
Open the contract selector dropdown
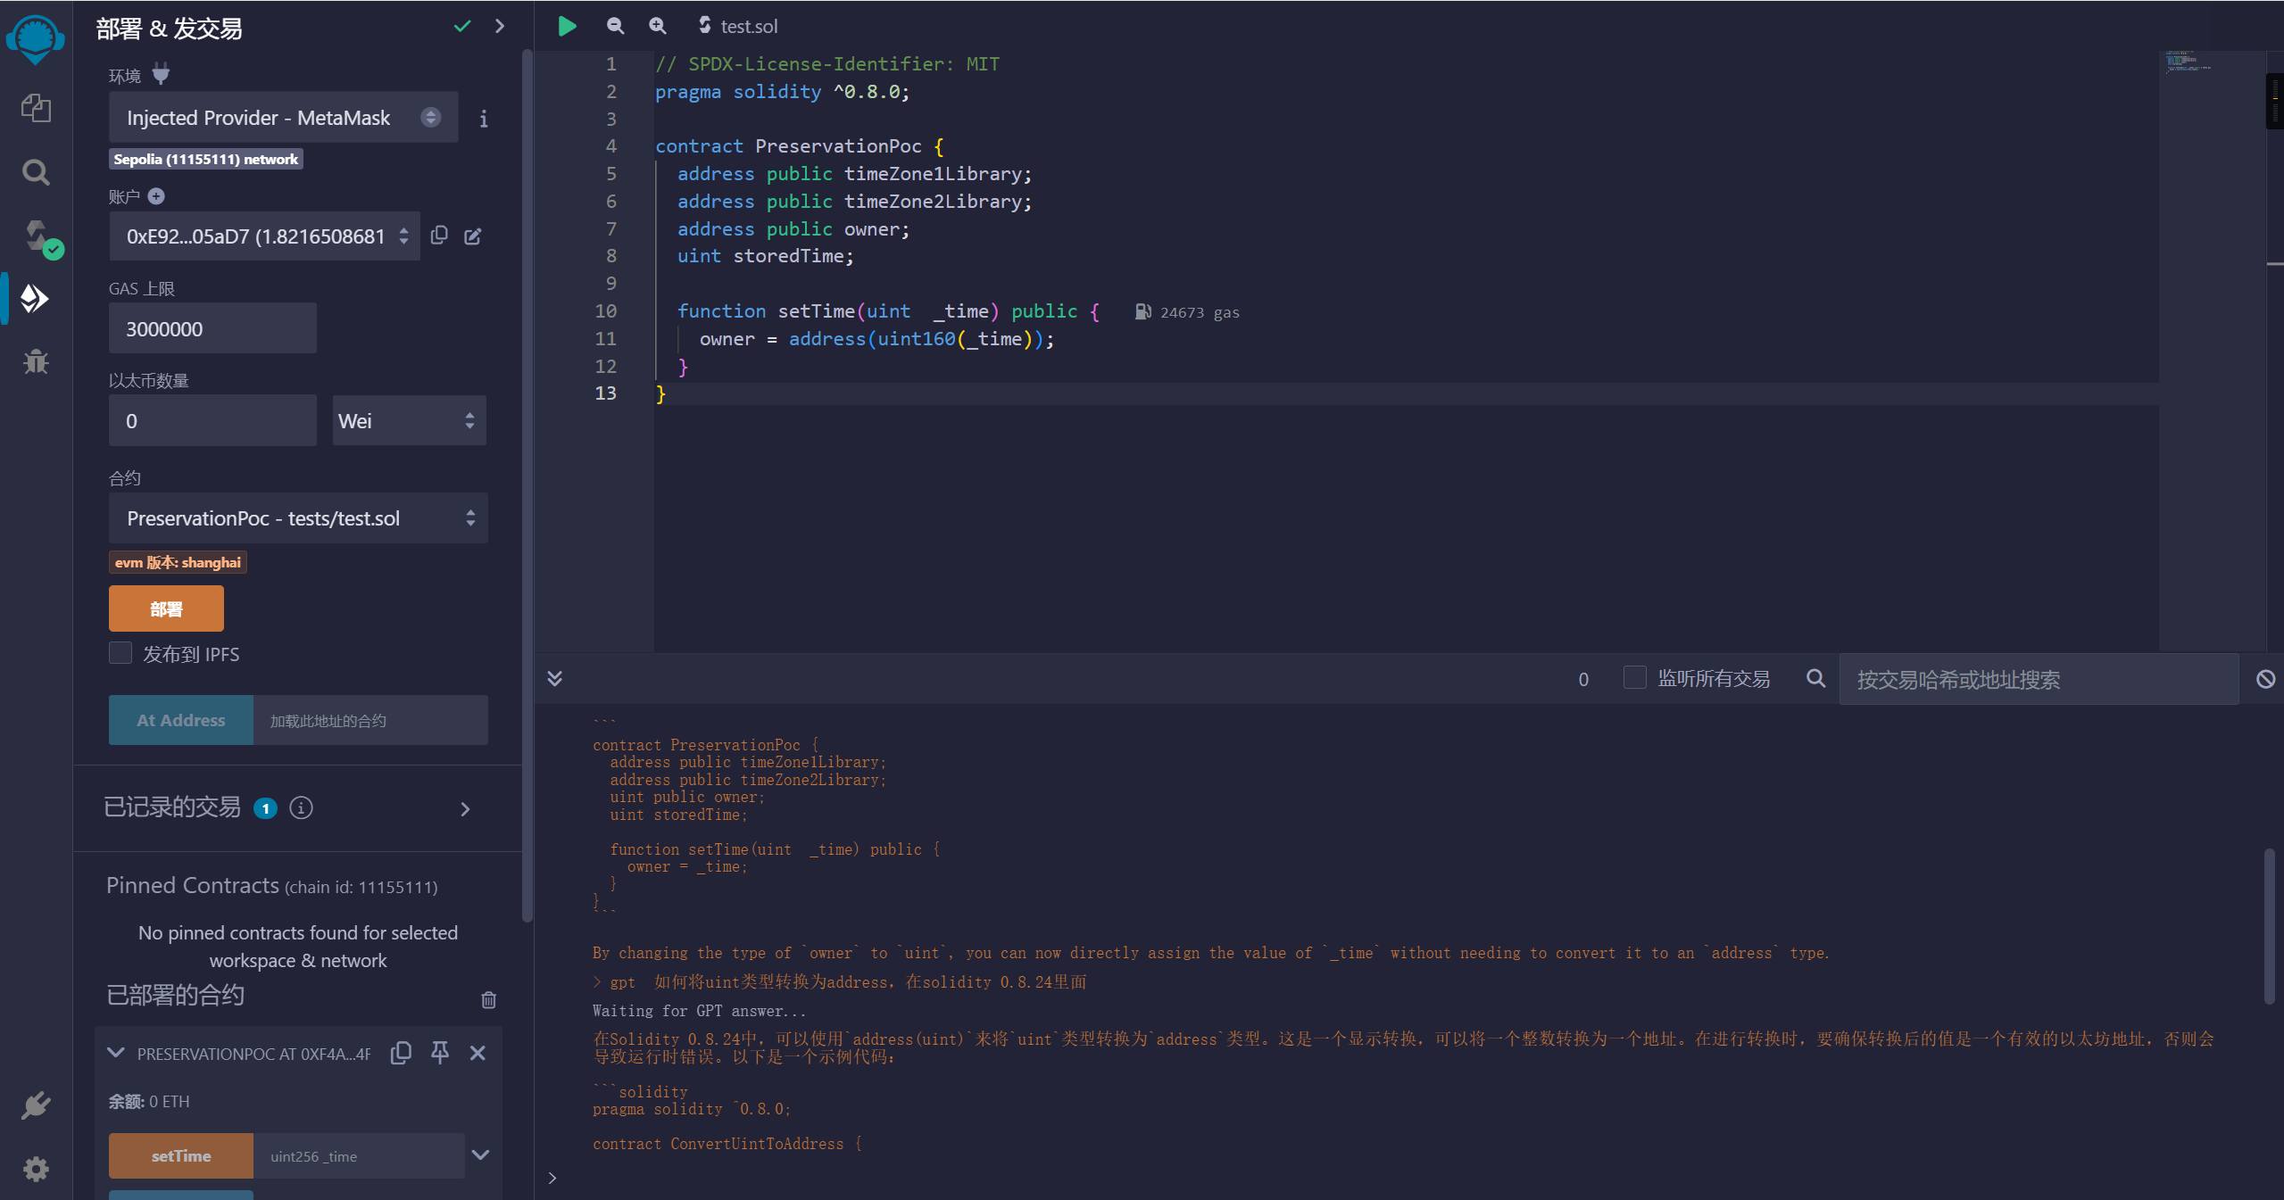[x=297, y=517]
